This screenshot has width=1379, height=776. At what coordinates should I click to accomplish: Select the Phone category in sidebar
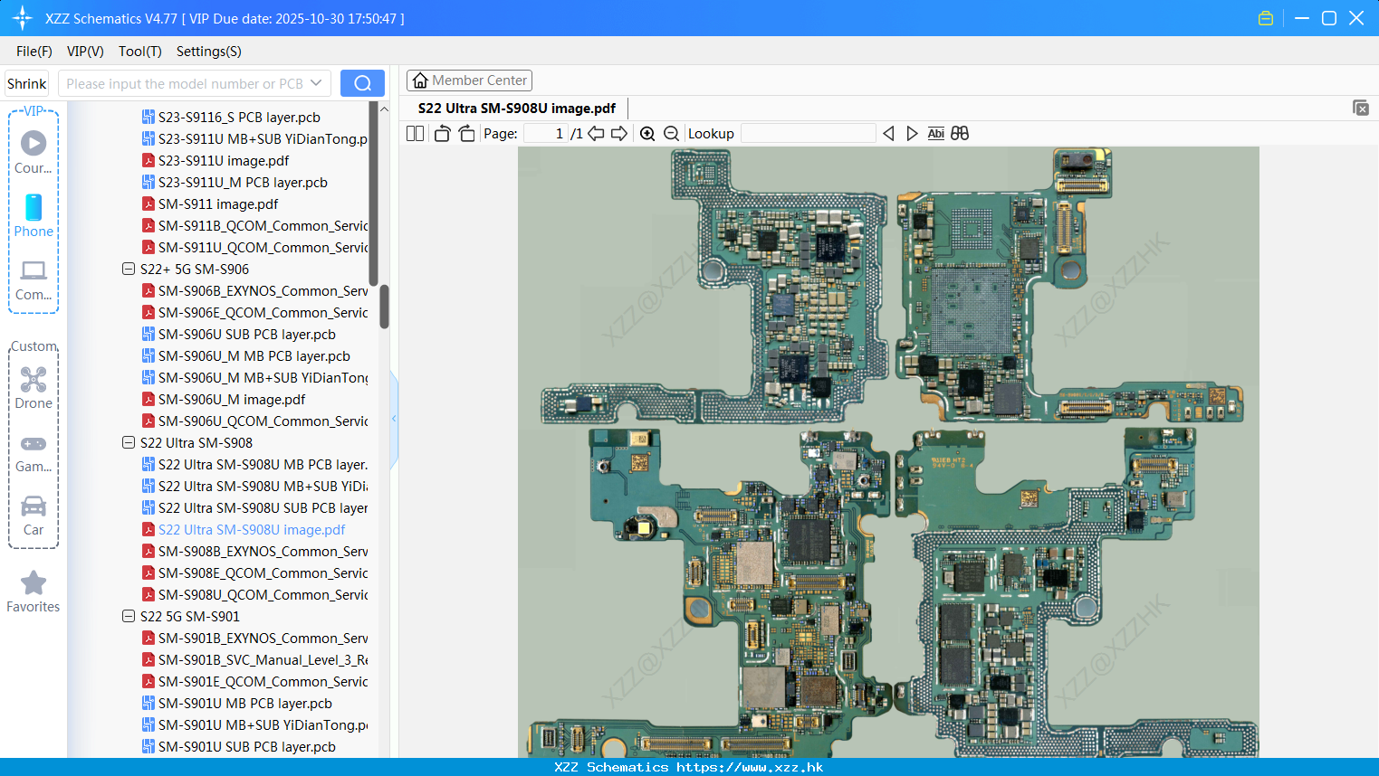pos(34,215)
